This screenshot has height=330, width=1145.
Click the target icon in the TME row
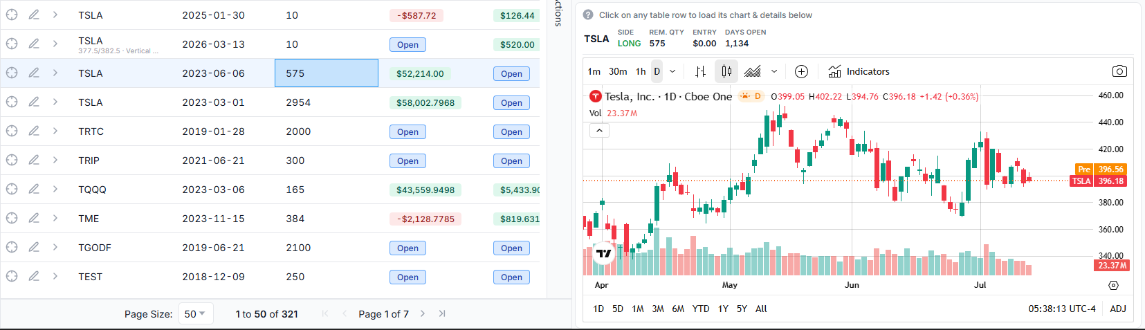click(x=12, y=218)
